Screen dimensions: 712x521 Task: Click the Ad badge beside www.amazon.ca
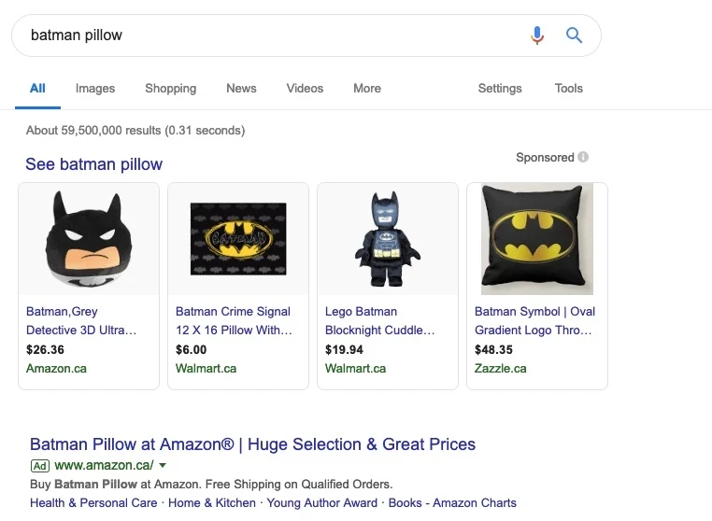39,465
